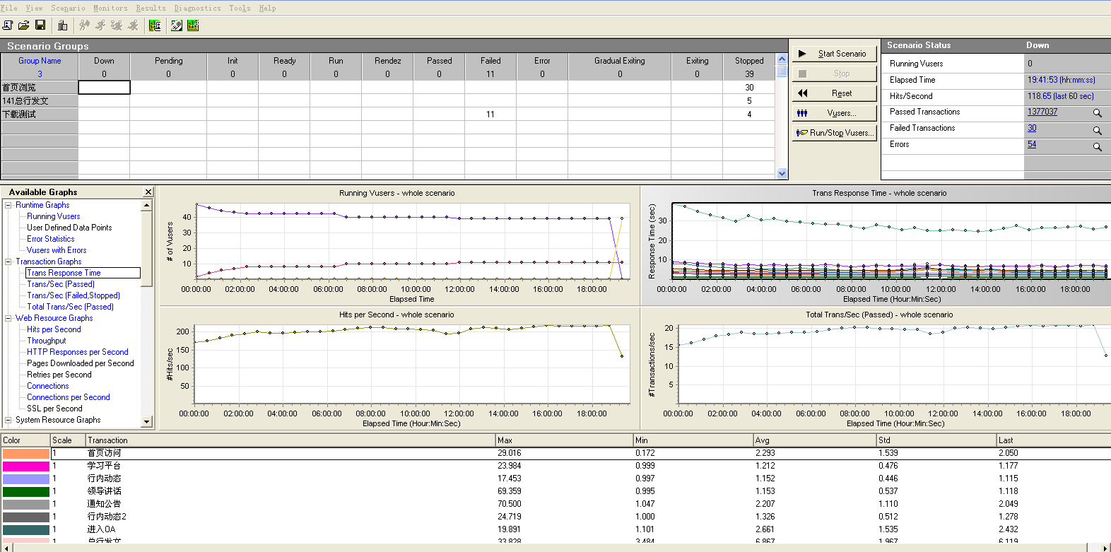
Task: Select Connections per Second tree item
Action: (69, 397)
